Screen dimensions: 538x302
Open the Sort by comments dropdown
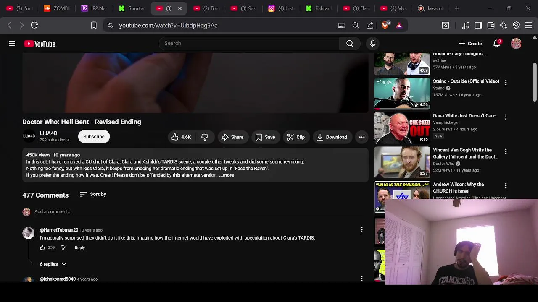pos(93,194)
